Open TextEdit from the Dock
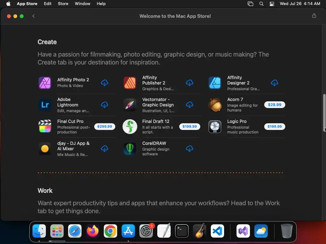The width and height of the screenshot is (326, 244). point(164,231)
